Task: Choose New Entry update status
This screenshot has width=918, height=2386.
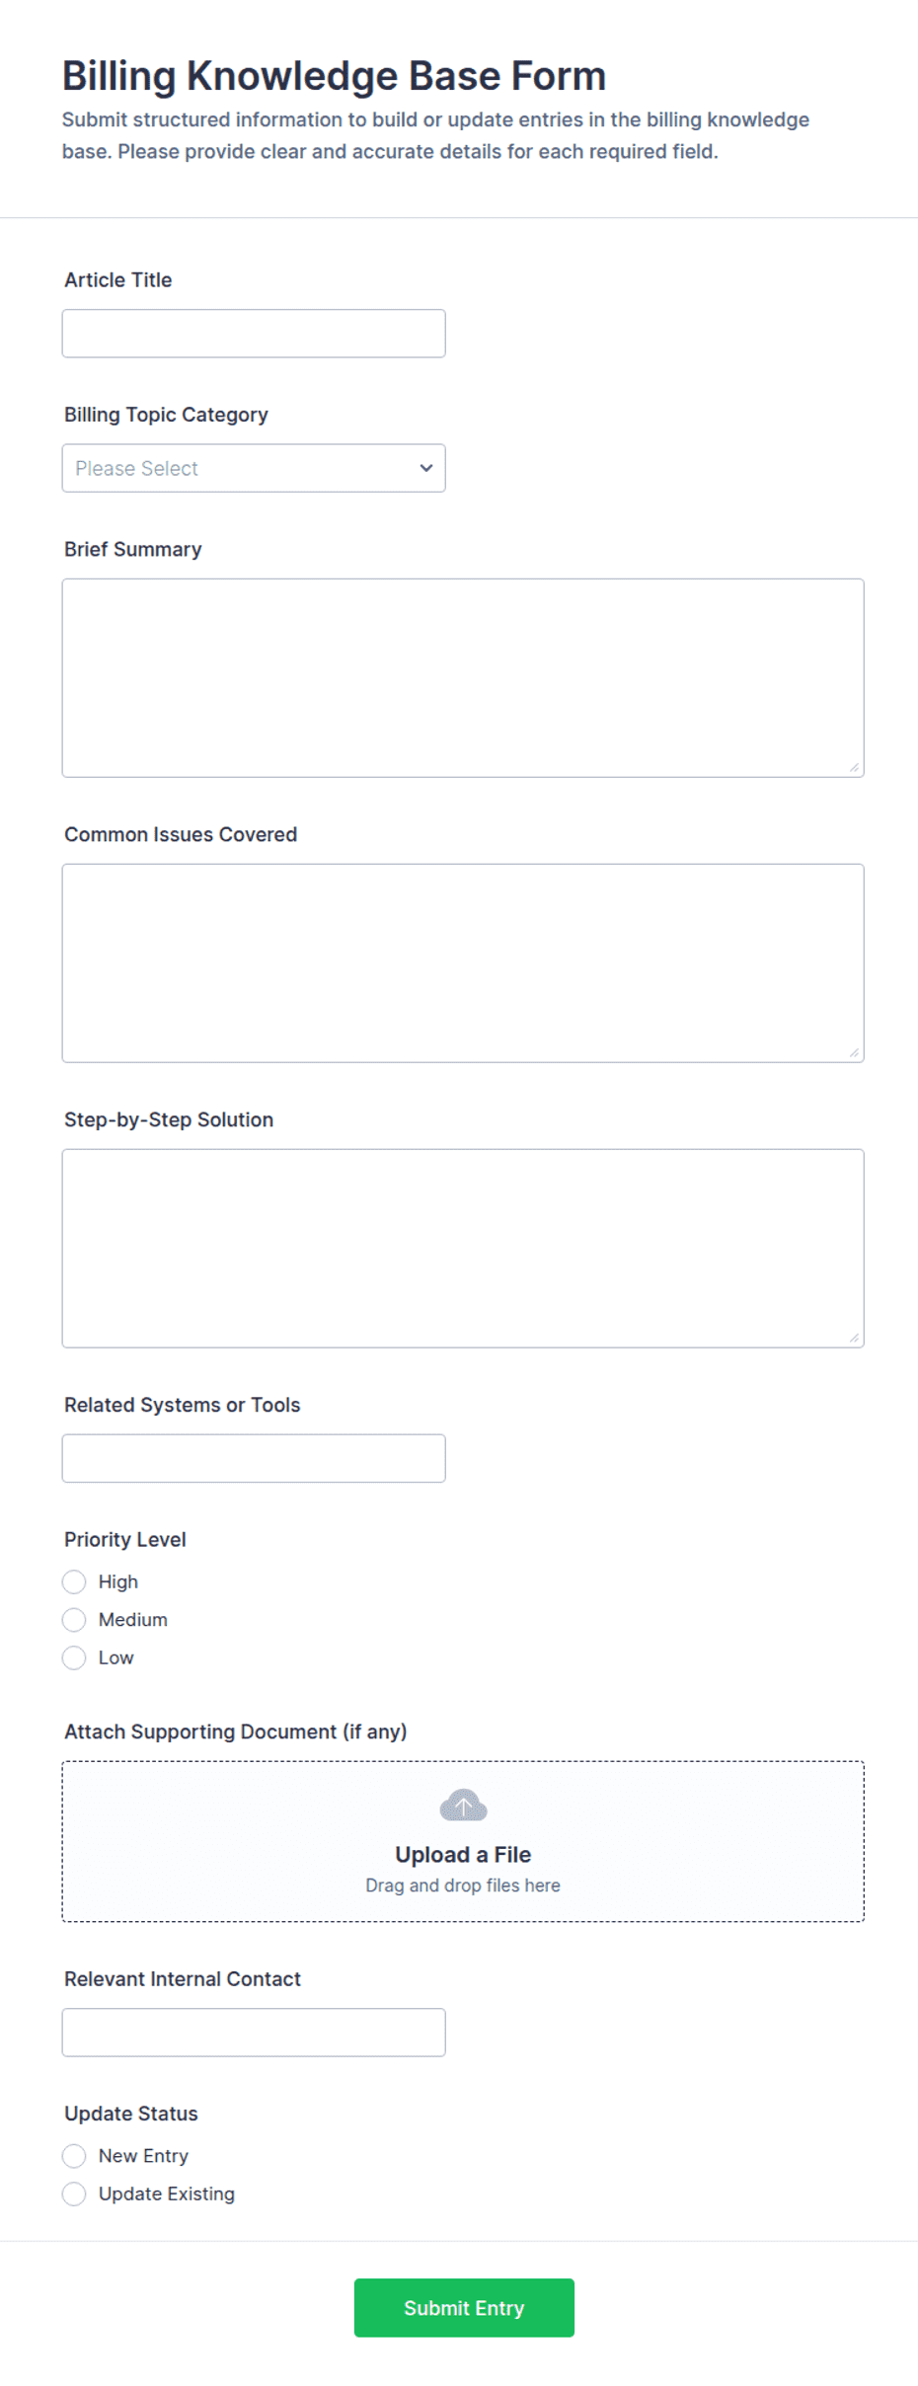Action: (74, 2155)
